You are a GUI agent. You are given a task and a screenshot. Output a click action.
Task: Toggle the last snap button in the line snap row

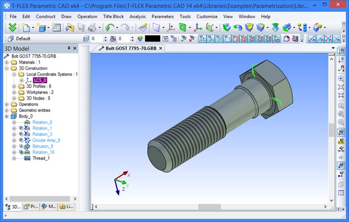coord(337,39)
